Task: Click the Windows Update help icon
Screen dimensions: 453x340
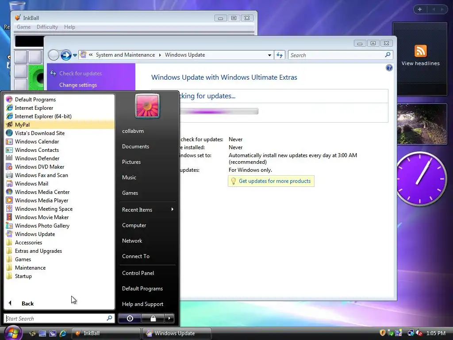Action: [389, 68]
